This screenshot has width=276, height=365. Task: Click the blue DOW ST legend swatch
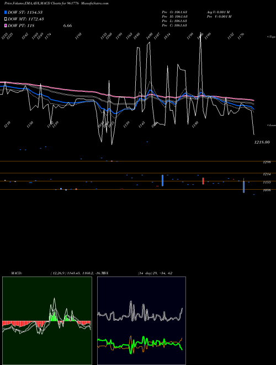(6, 12)
